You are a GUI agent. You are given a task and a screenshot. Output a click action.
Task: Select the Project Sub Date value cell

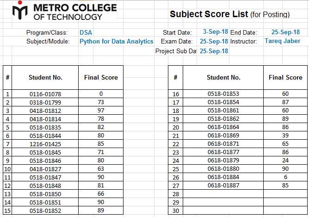pos(214,51)
